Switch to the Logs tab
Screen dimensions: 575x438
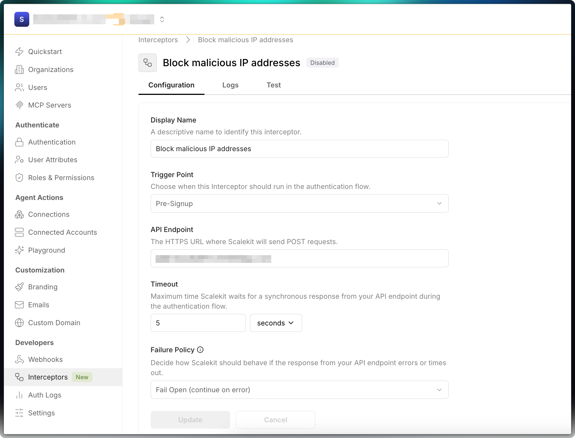pos(230,85)
